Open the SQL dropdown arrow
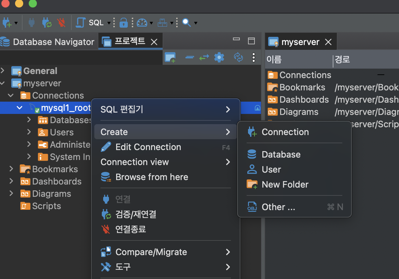The width and height of the screenshot is (399, 279). point(109,23)
